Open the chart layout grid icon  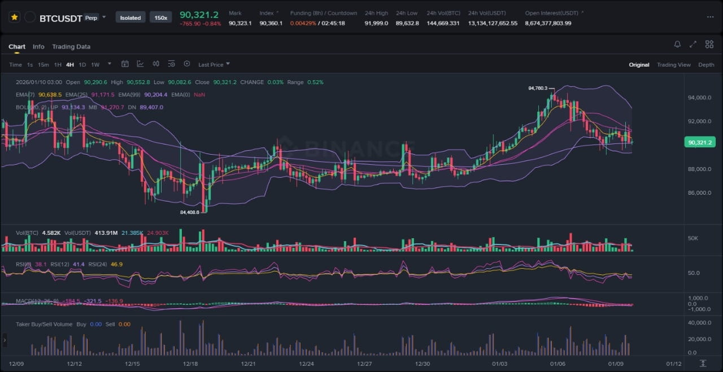tap(708, 45)
